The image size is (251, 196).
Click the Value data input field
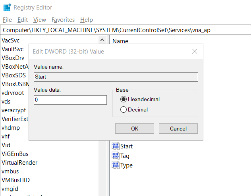click(70, 100)
